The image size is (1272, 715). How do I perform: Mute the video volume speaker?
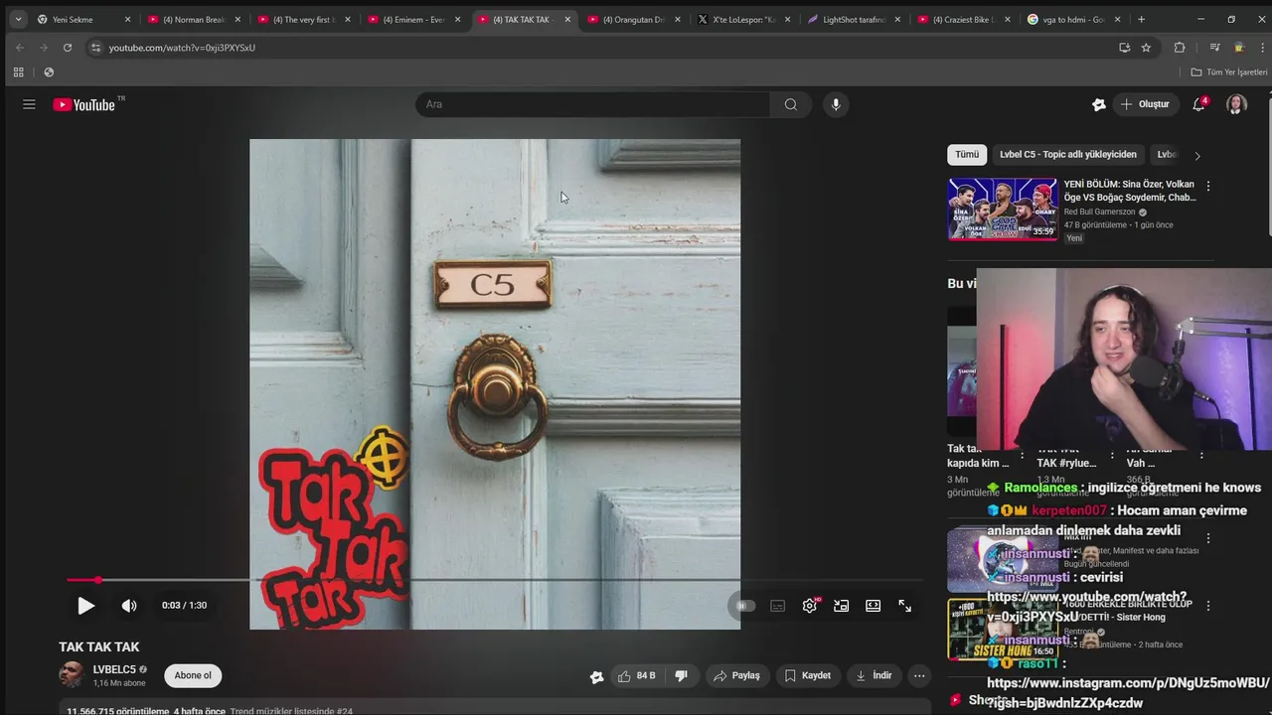(x=129, y=606)
